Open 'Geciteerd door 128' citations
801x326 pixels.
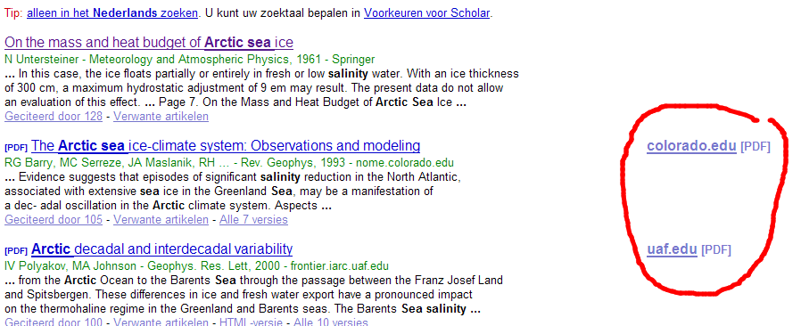(54, 117)
